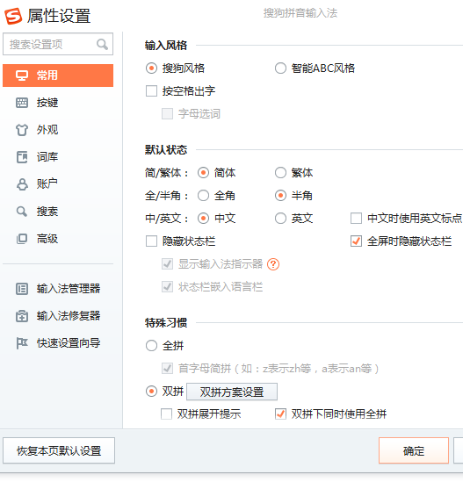
Task: Click the magnifier icon in search settings box
Action: pyautogui.click(x=102, y=44)
